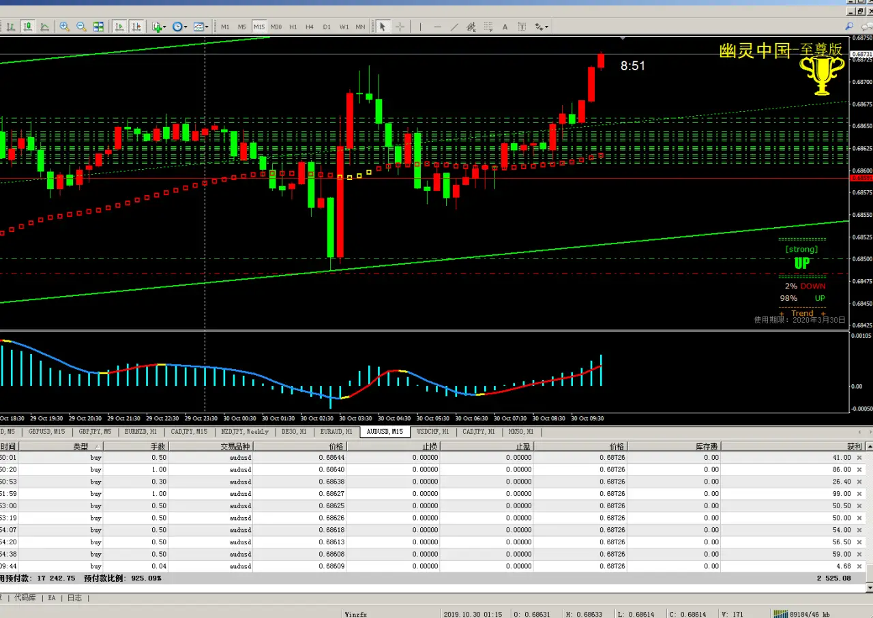873x618 pixels.
Task: Draw a horizontal line tool
Action: tap(437, 27)
